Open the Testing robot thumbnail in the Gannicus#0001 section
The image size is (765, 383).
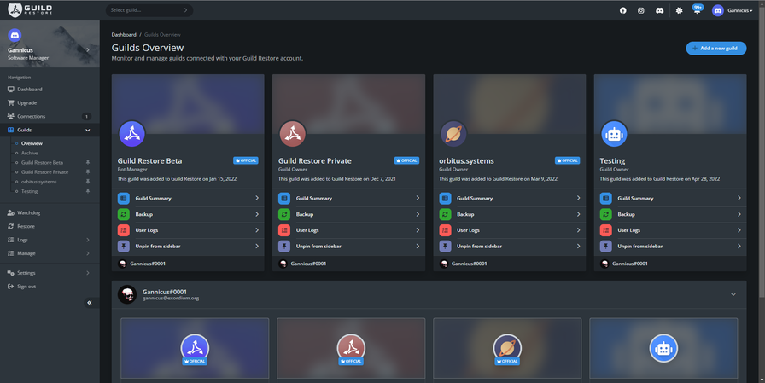[x=663, y=348]
